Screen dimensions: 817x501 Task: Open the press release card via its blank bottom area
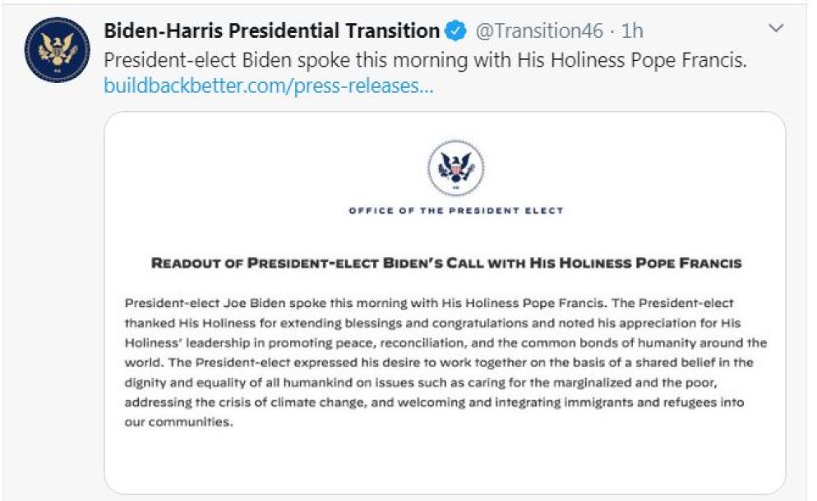click(x=445, y=464)
